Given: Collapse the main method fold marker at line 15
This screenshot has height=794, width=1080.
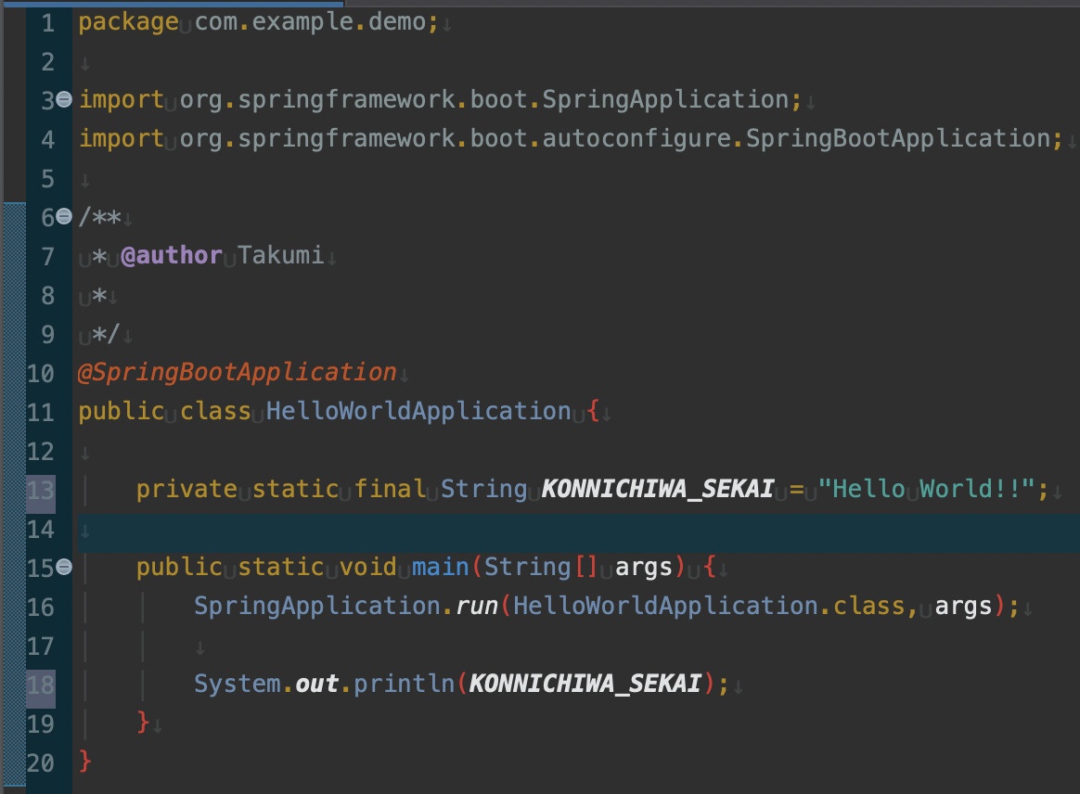Looking at the screenshot, I should pyautogui.click(x=63, y=567).
